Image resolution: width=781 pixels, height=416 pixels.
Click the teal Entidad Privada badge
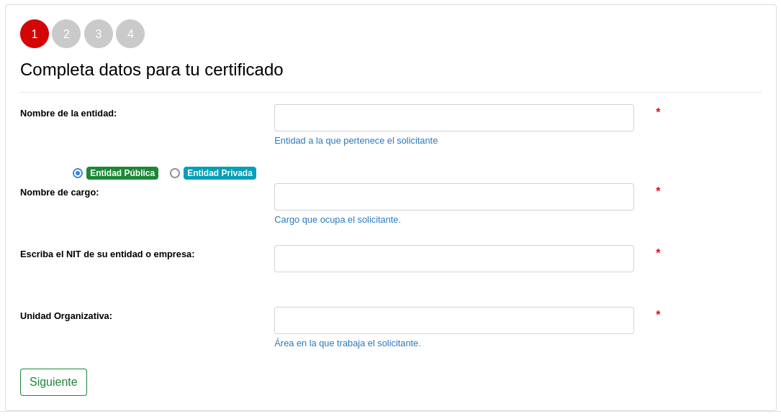[220, 173]
